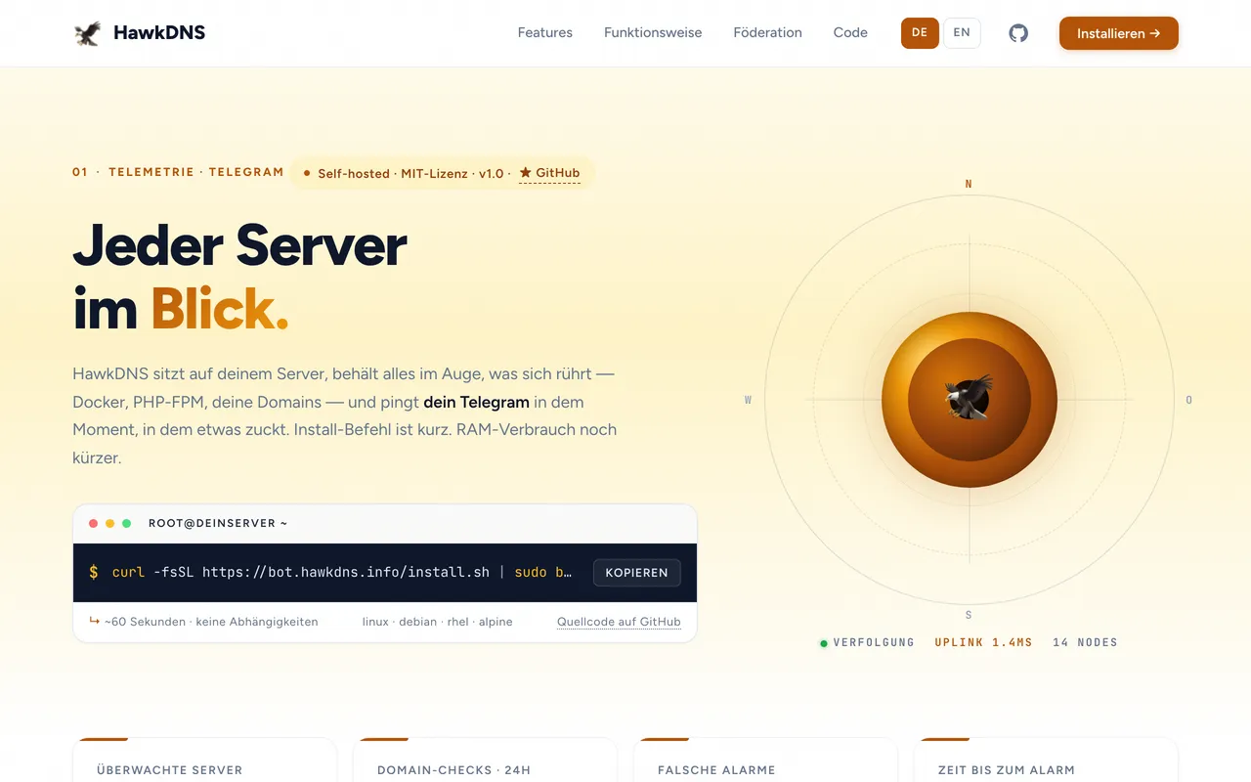The image size is (1251, 782).
Task: Click the Installieren button
Action: click(1119, 33)
